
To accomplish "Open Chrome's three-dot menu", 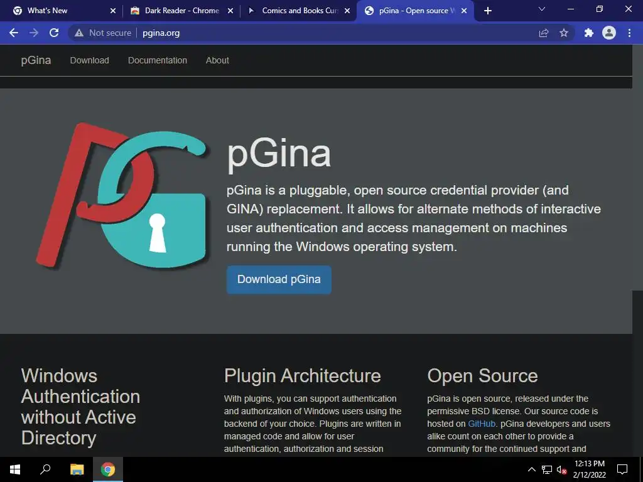I will click(x=629, y=33).
